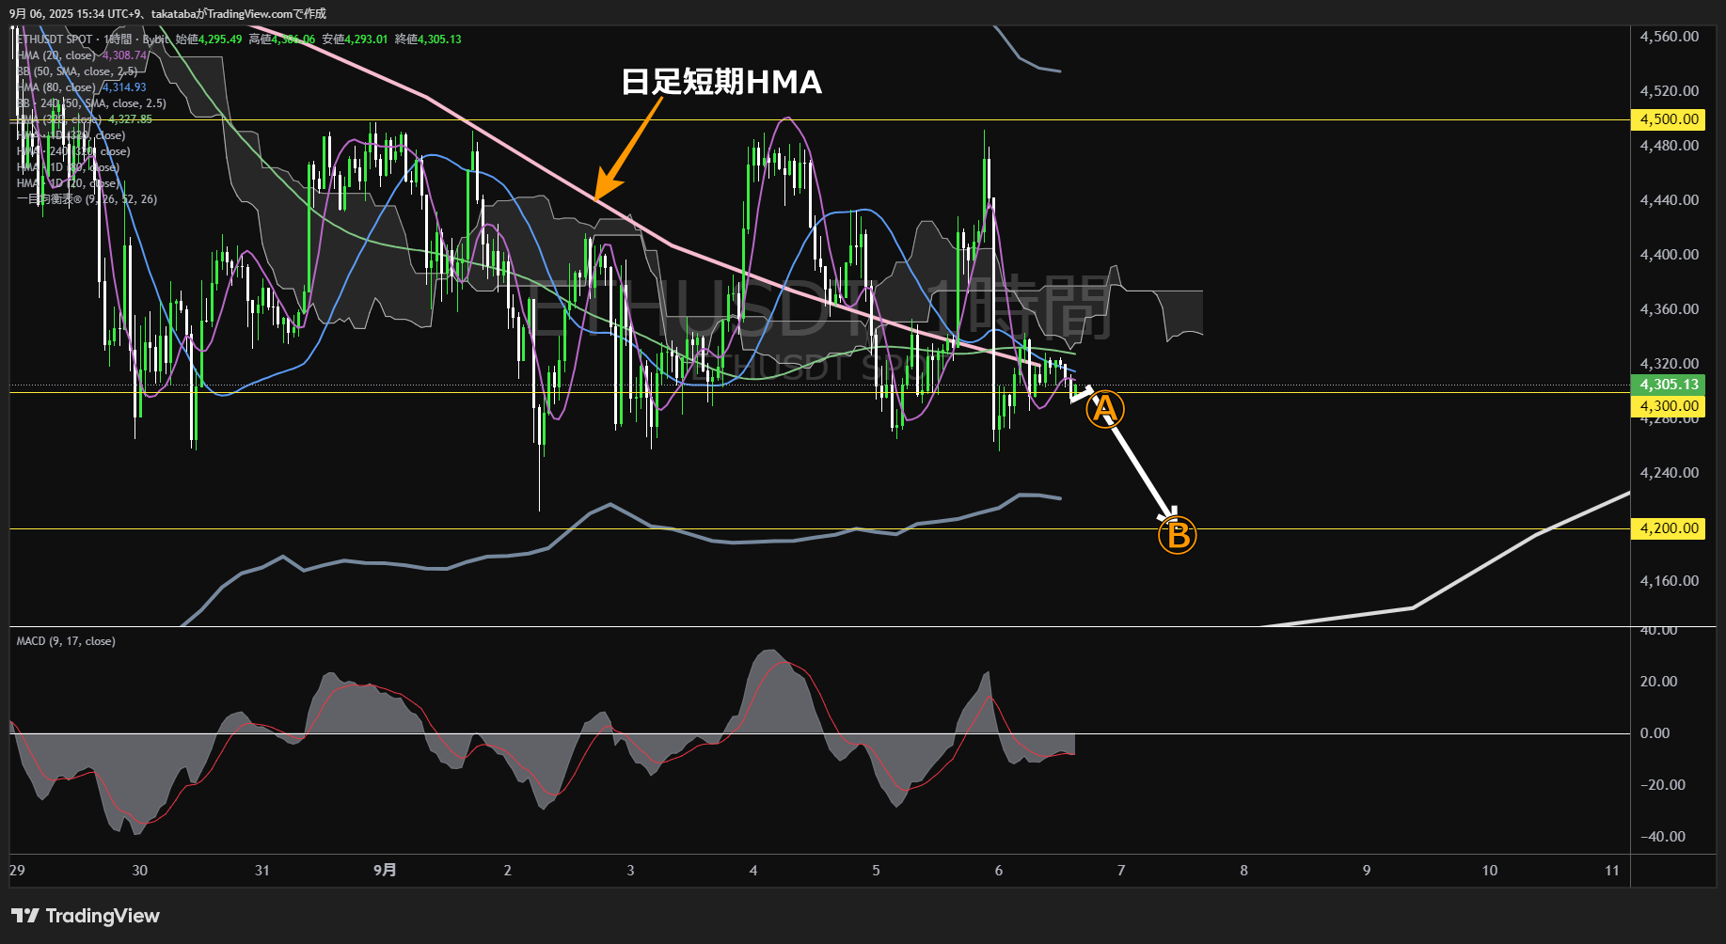Click the HMA 80 value 4,314.93

click(x=124, y=87)
